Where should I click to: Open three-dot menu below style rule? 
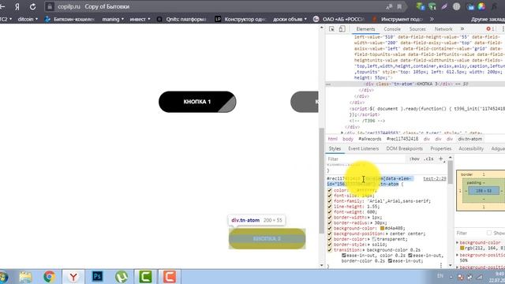click(x=441, y=265)
